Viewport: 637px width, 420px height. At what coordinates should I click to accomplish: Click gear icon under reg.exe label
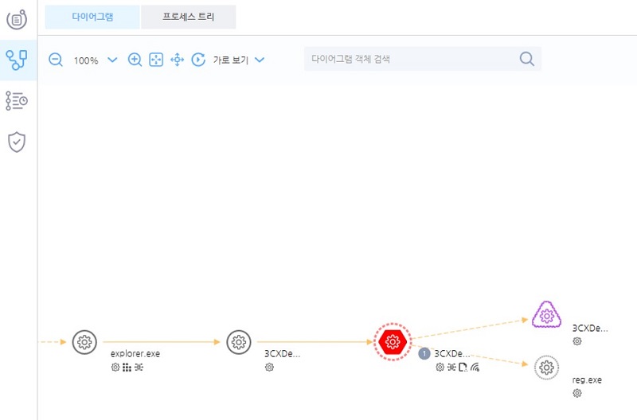click(577, 393)
